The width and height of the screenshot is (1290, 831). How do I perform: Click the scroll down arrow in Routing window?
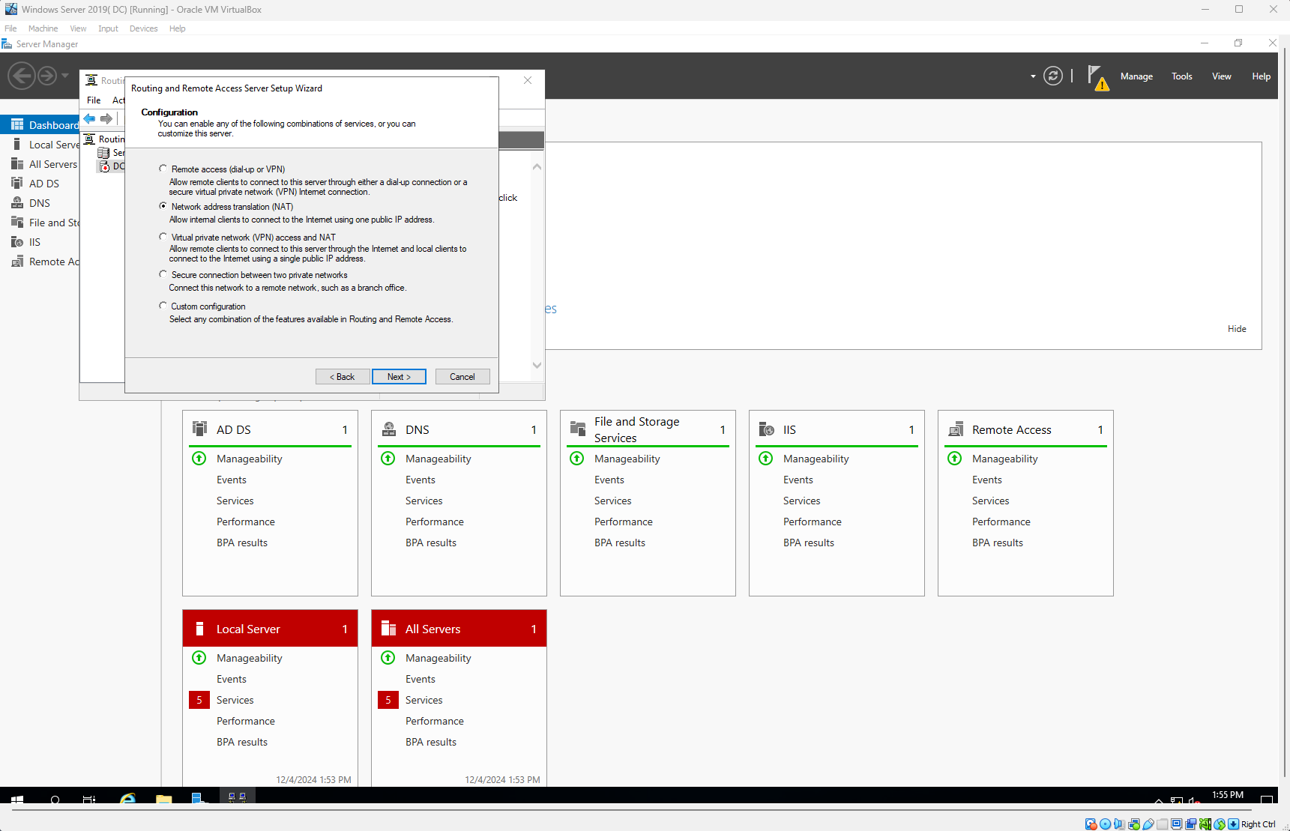pyautogui.click(x=537, y=365)
